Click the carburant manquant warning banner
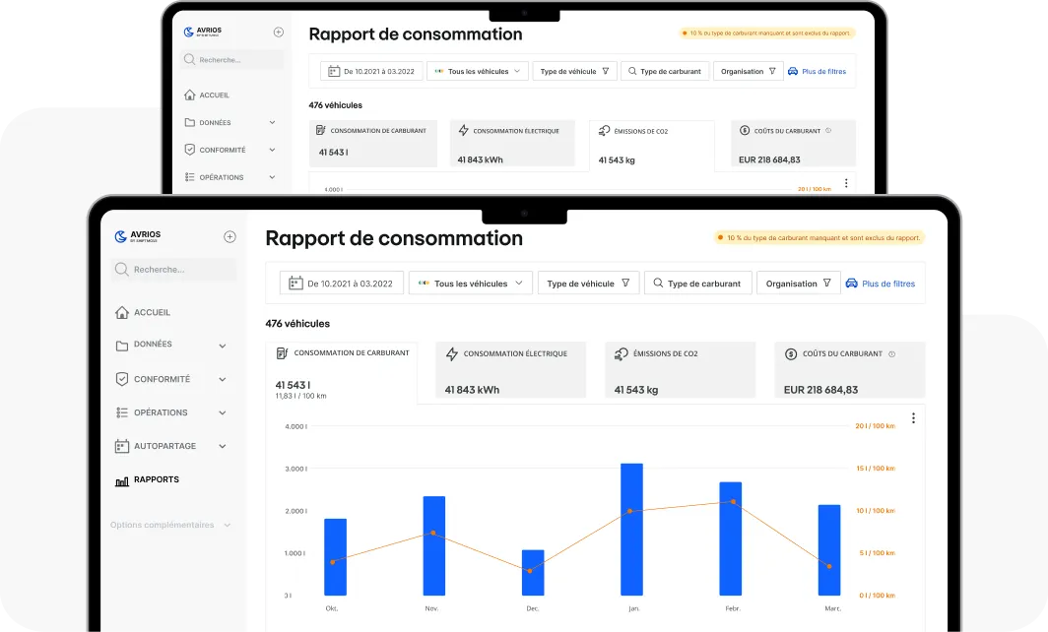 (x=818, y=237)
